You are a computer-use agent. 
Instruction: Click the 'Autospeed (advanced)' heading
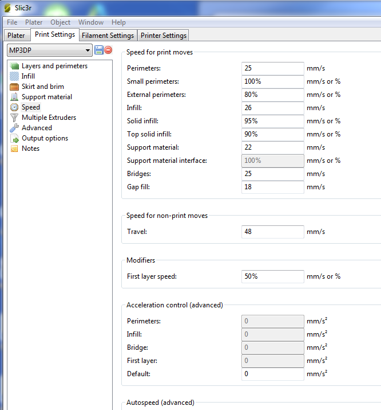160,403
